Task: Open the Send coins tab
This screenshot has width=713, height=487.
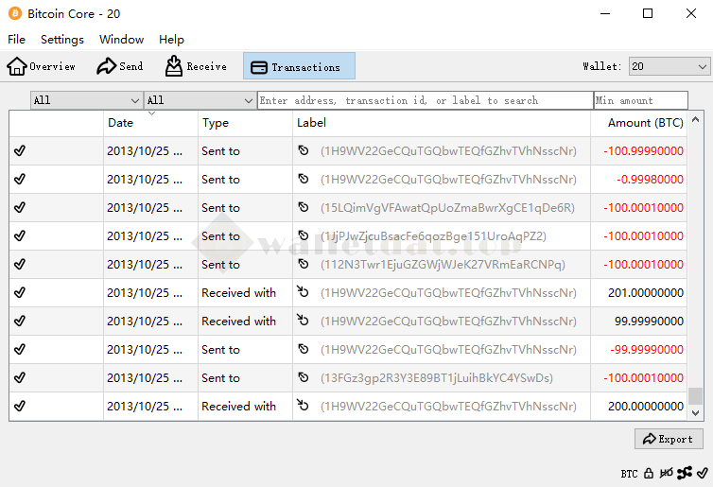Action: 120,66
